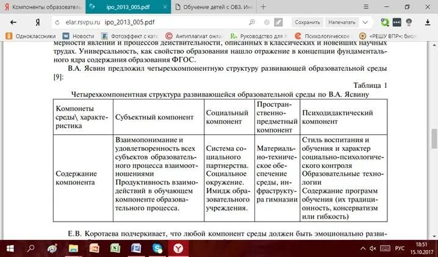The image size is (438, 257).
Task: Switch input language РУС
Action: click(400, 248)
